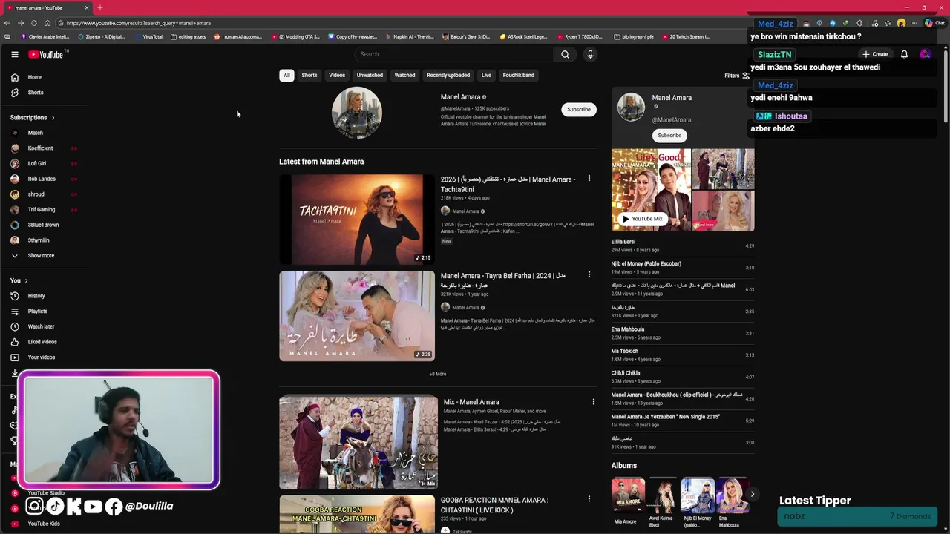
Task: Open the YouTube hamburger guide menu
Action: click(14, 54)
